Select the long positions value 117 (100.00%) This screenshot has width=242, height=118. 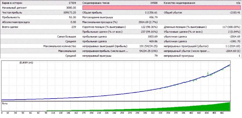coord(232,27)
